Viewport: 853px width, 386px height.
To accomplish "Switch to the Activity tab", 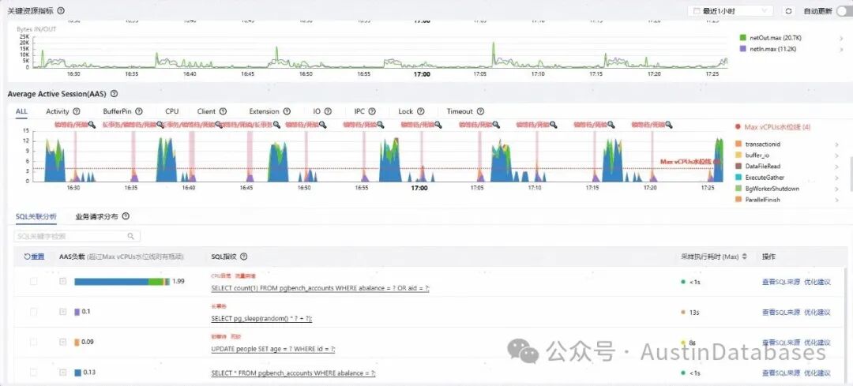I will [x=58, y=111].
